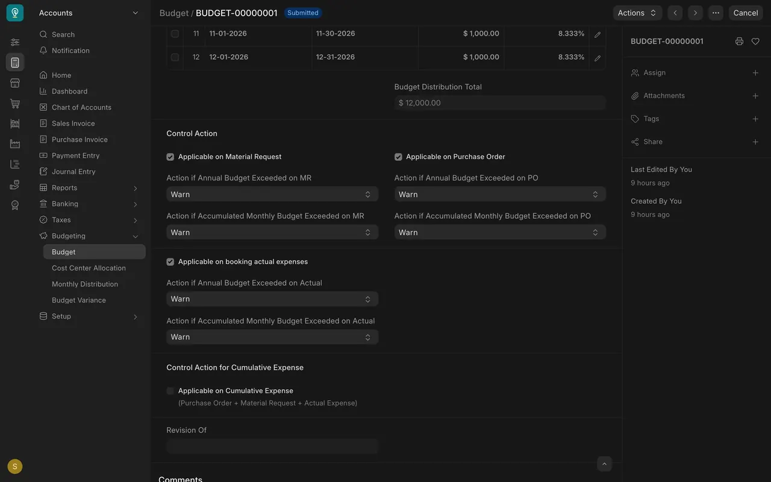The image size is (771, 482).
Task: Open Action if Annual Budget Exceeded on MR dropdown
Action: point(272,195)
